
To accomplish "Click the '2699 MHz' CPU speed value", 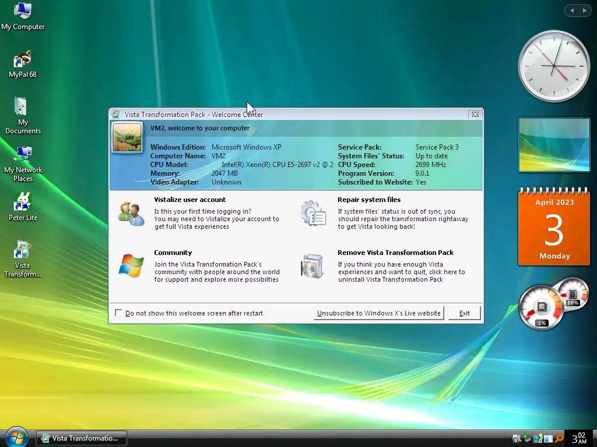I will [x=430, y=165].
